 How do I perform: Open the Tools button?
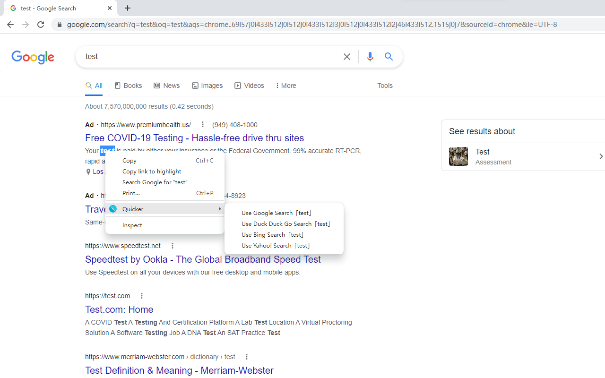click(385, 86)
